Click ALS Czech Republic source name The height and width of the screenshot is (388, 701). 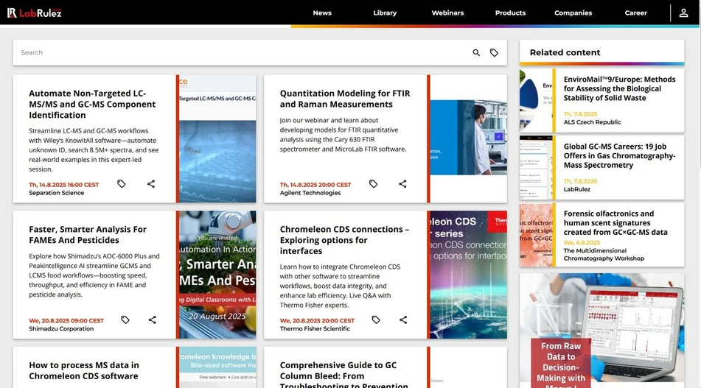tap(592, 122)
